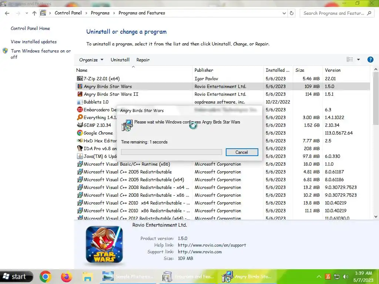Click the uninstall progress bar
379x284 pixels.
click(171, 152)
